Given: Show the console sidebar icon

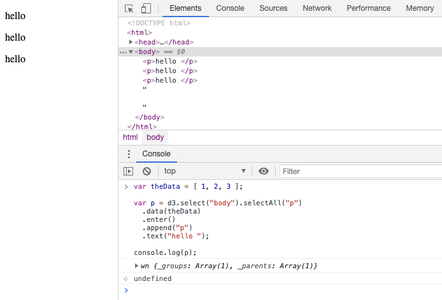Looking at the screenshot, I should [128, 171].
